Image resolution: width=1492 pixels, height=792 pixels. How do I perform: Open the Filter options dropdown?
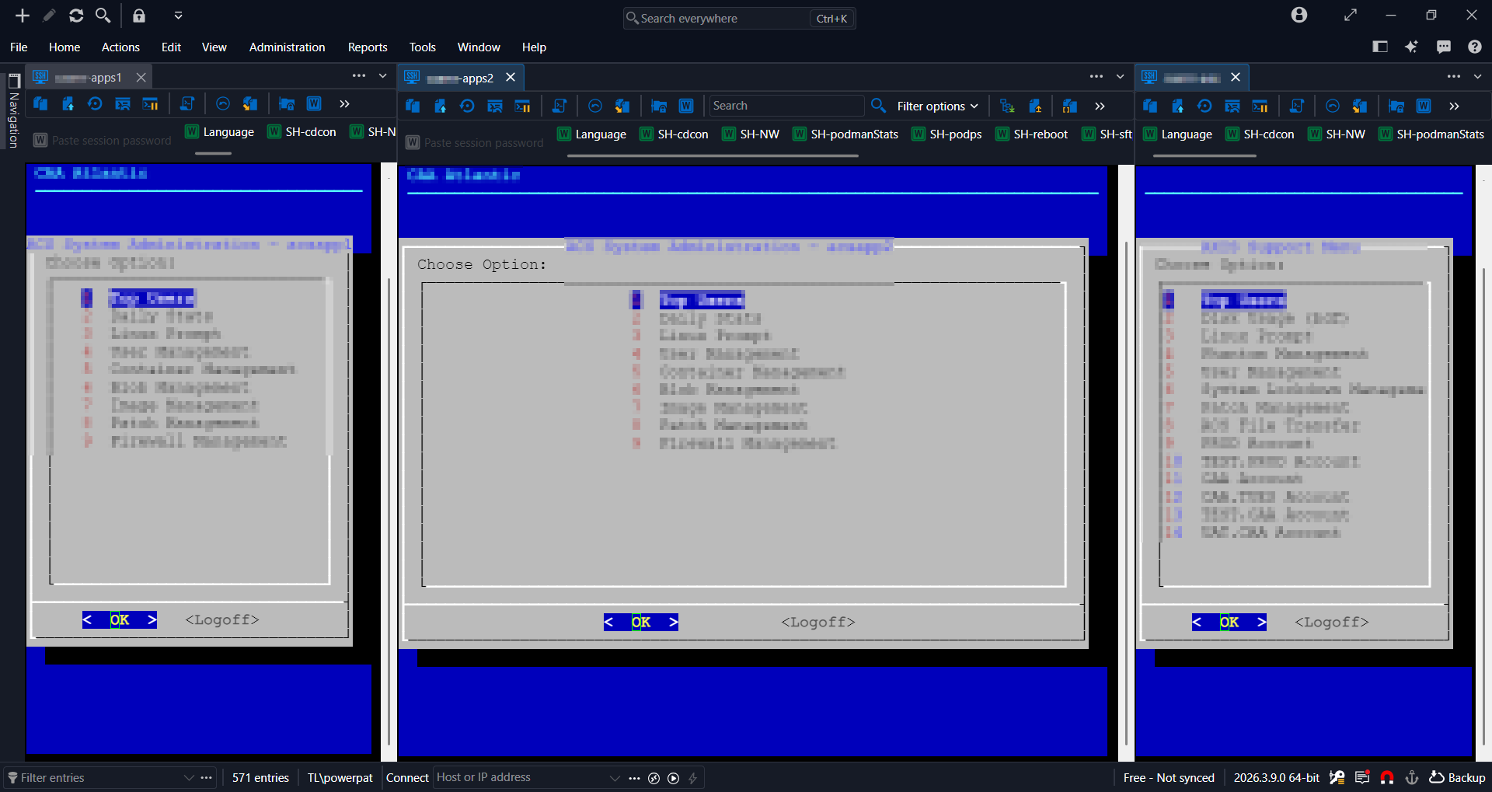937,106
